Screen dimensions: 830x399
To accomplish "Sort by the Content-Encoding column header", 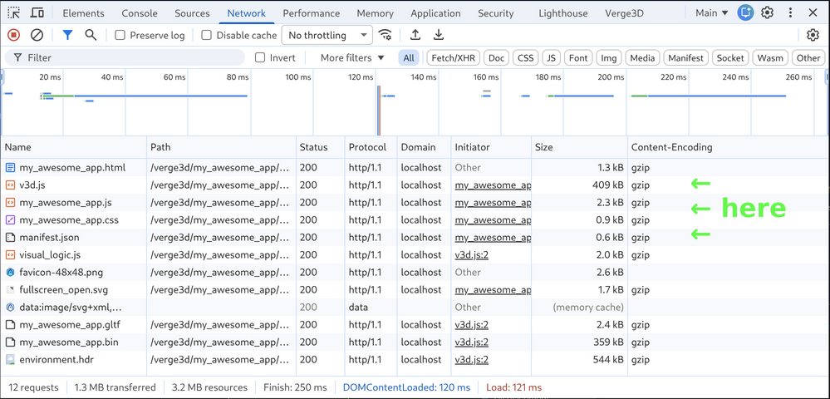I will [729, 147].
